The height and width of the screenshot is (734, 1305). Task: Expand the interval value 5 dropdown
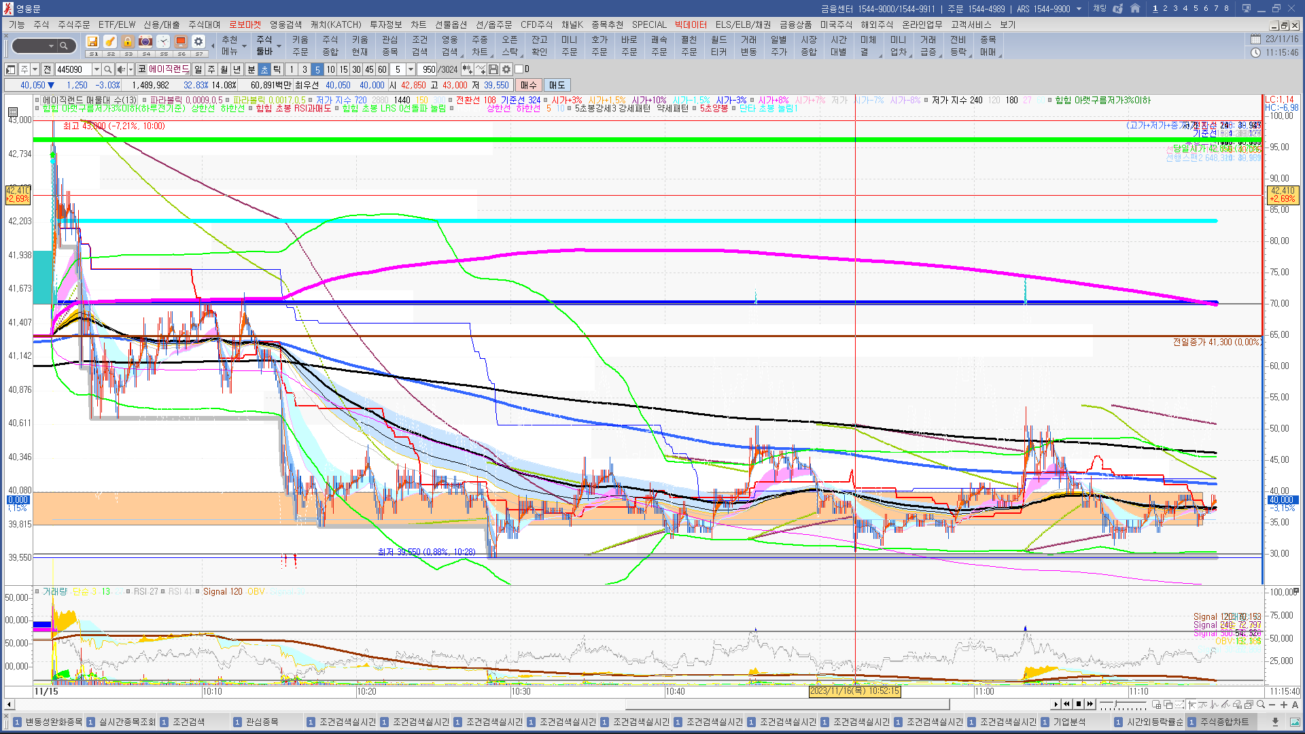[411, 69]
